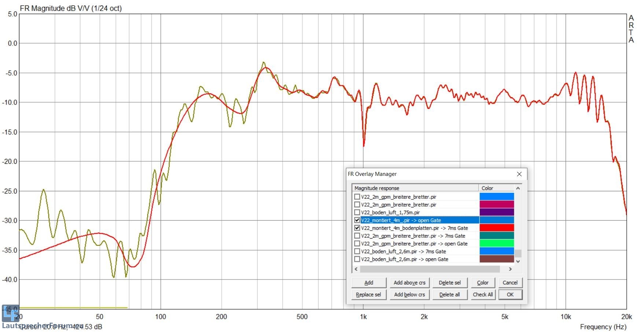Click the Magnitude response column header
637x332 pixels.
pos(414,188)
